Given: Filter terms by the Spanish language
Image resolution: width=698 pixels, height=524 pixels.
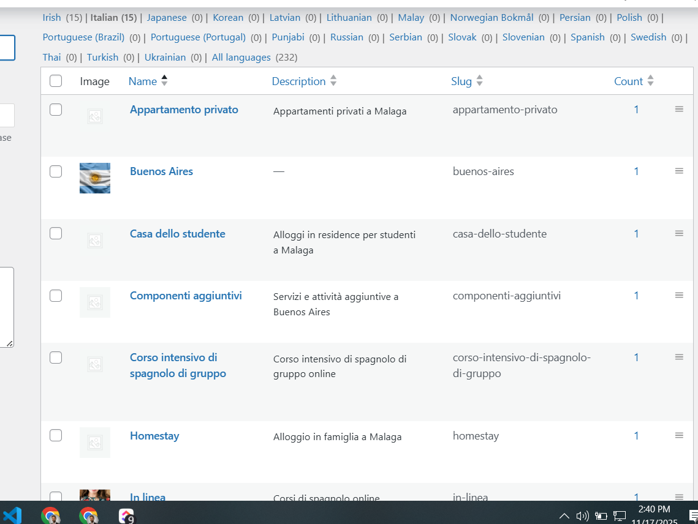Looking at the screenshot, I should click(x=587, y=37).
